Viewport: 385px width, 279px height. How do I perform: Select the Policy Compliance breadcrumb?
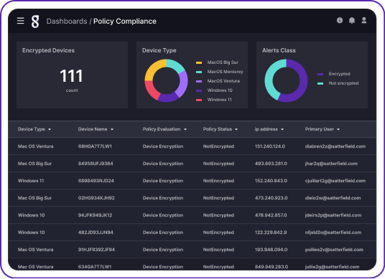[125, 22]
